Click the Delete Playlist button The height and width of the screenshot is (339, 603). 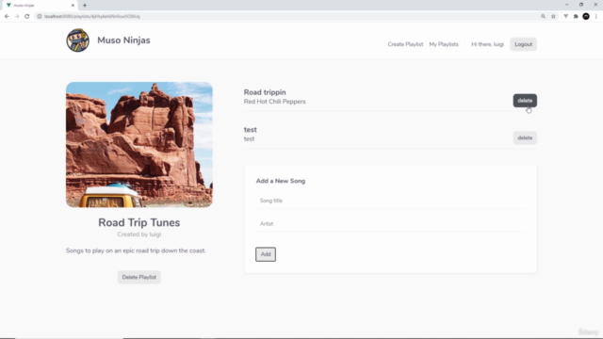(x=139, y=277)
